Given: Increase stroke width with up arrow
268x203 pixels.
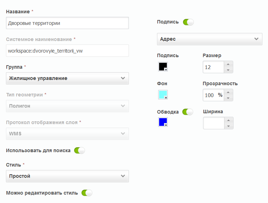Looking at the screenshot, I should point(229,120).
